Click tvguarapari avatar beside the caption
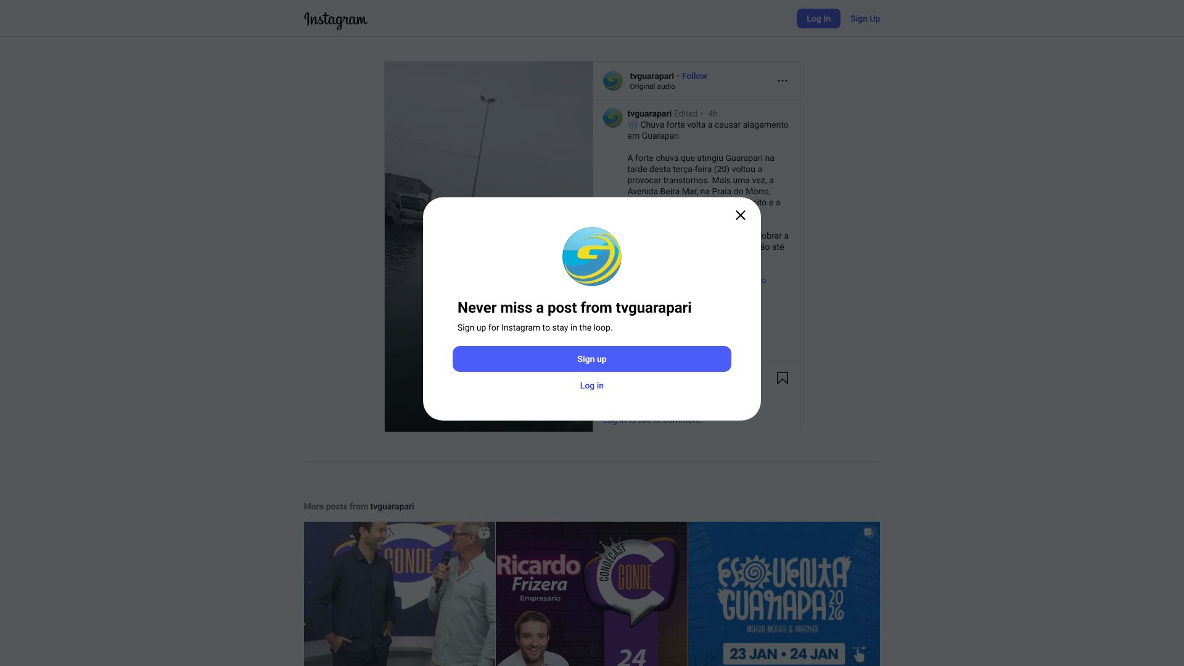1184x666 pixels. pos(613,118)
